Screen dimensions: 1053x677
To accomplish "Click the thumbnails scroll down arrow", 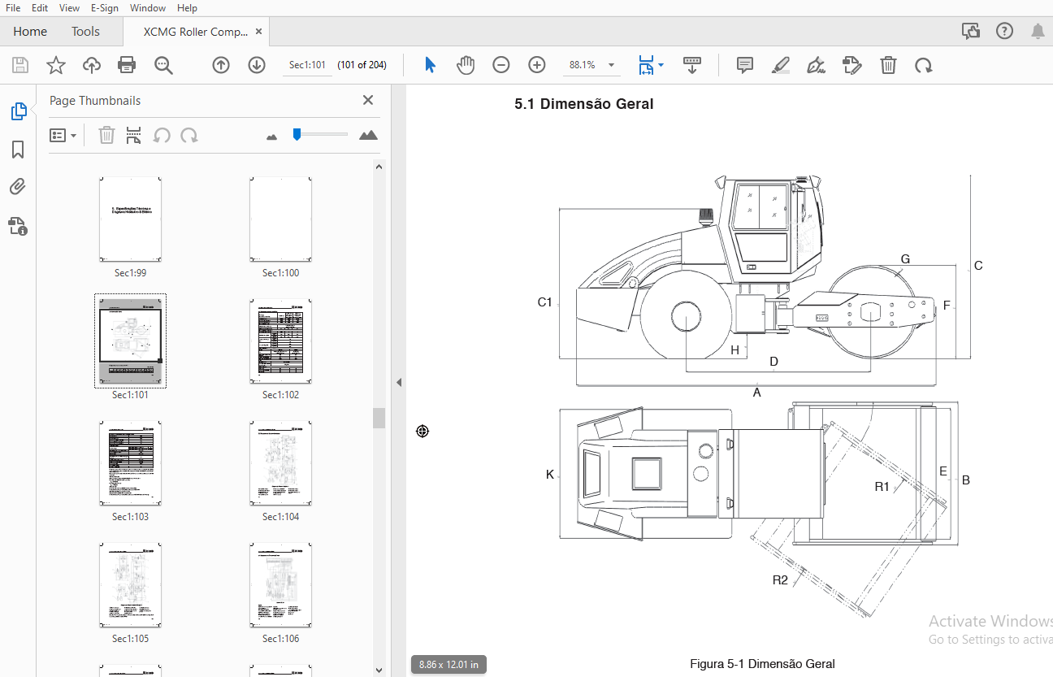I will tap(379, 670).
